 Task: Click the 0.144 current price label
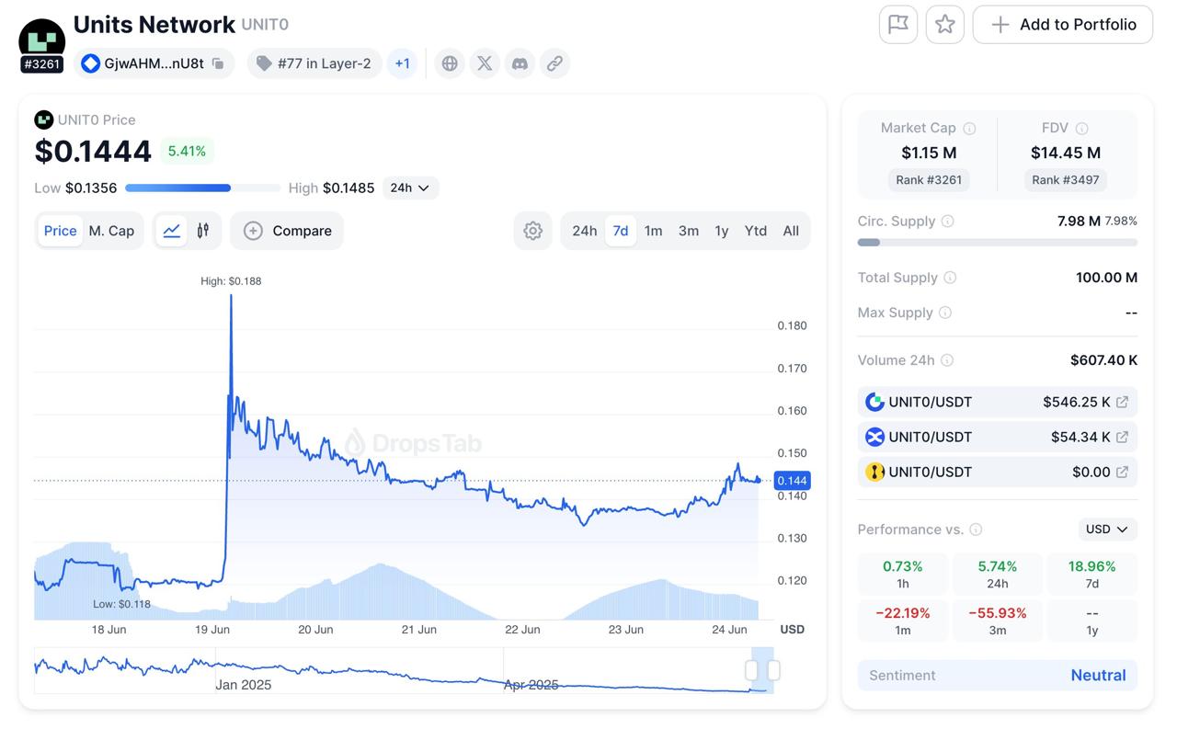(x=792, y=480)
